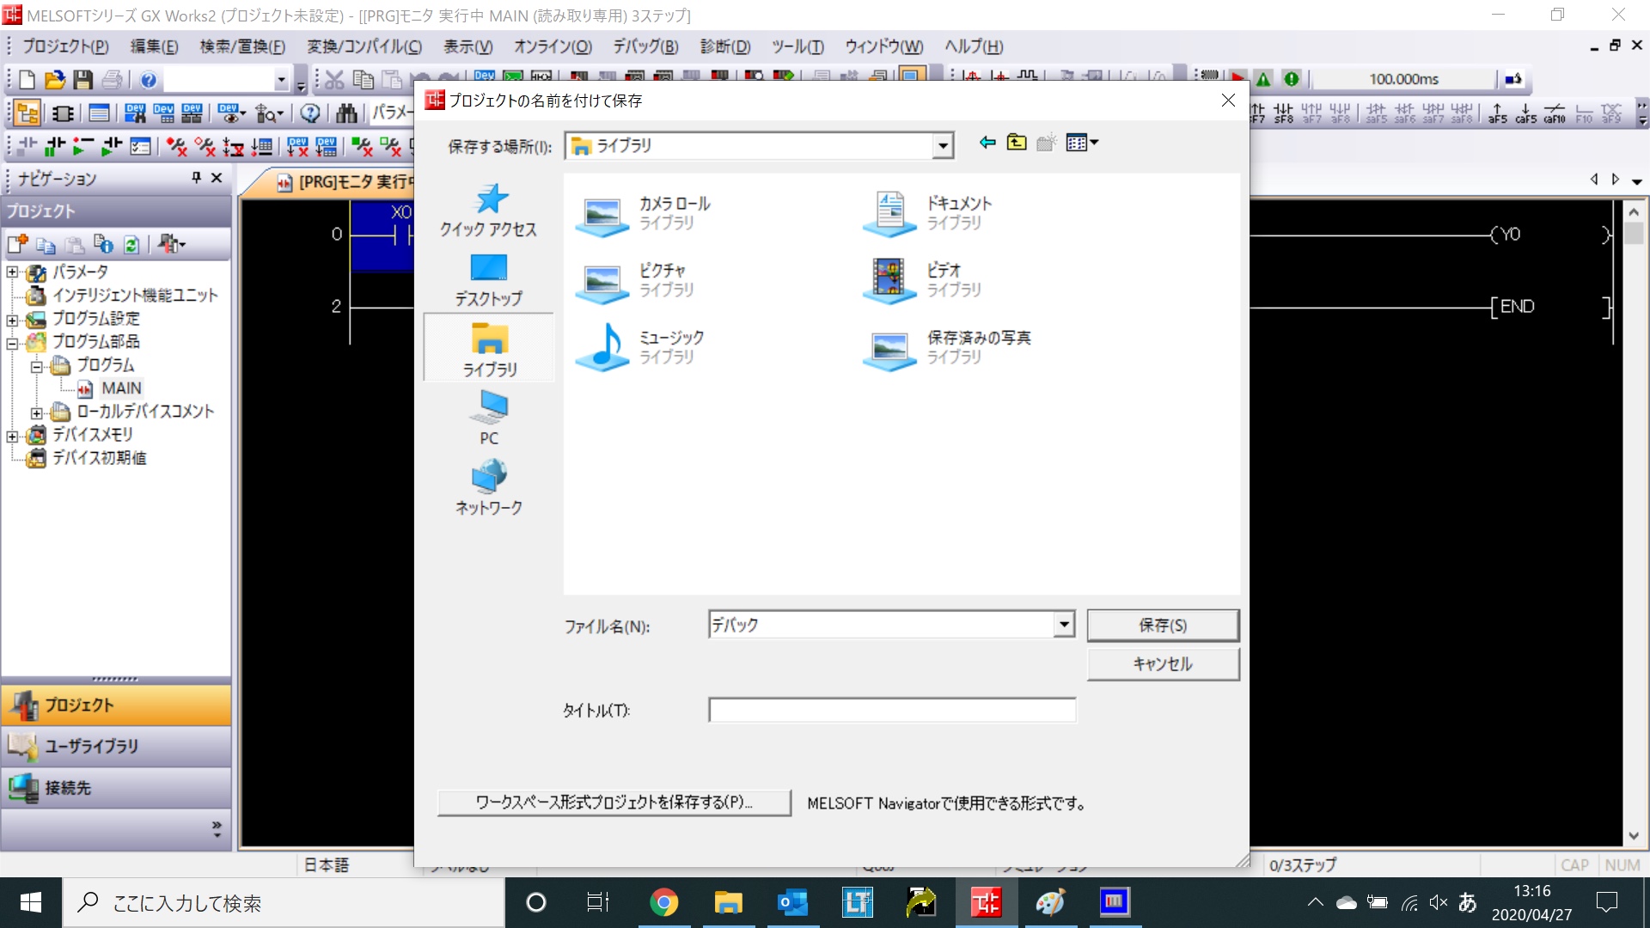The height and width of the screenshot is (928, 1650).
Task: Select デスクトップ in dialog sidebar
Action: (x=488, y=280)
